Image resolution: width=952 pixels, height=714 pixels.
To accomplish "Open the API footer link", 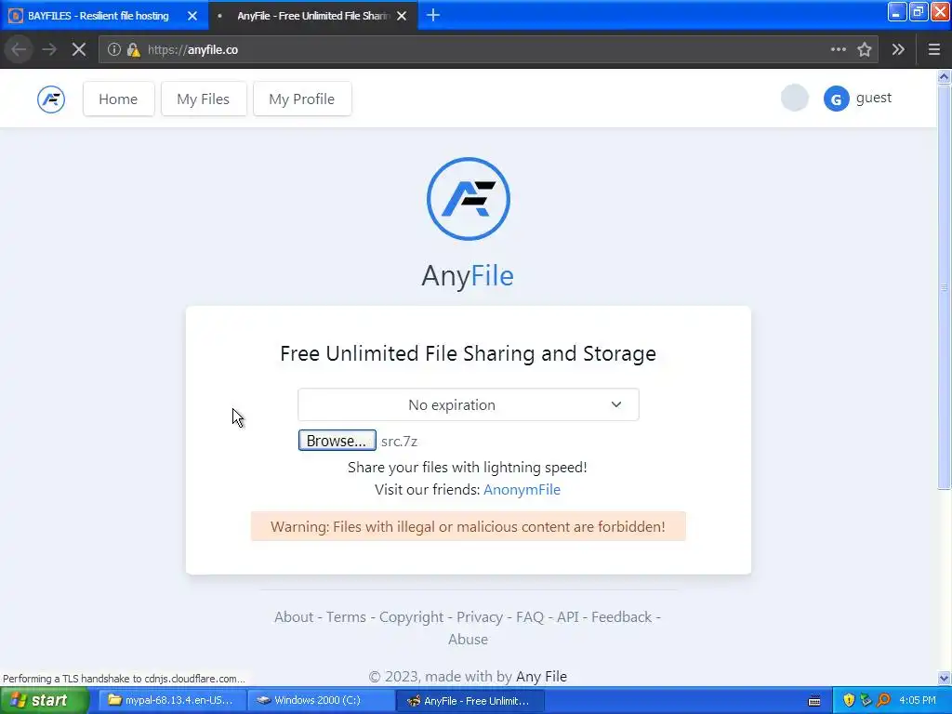I will click(x=568, y=617).
